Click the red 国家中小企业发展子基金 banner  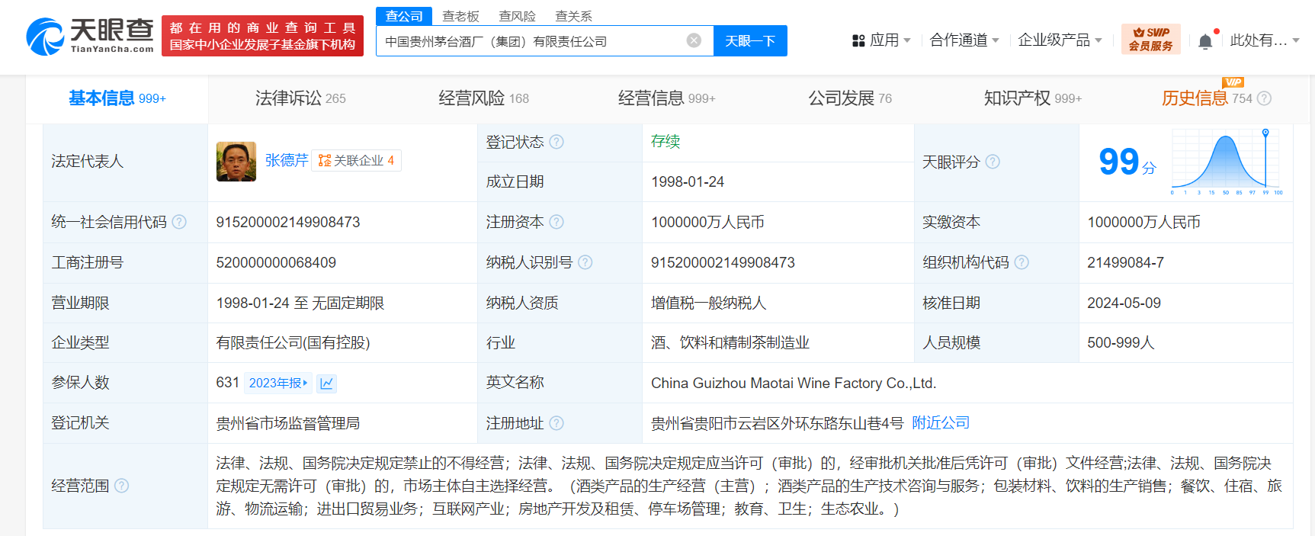pos(262,36)
